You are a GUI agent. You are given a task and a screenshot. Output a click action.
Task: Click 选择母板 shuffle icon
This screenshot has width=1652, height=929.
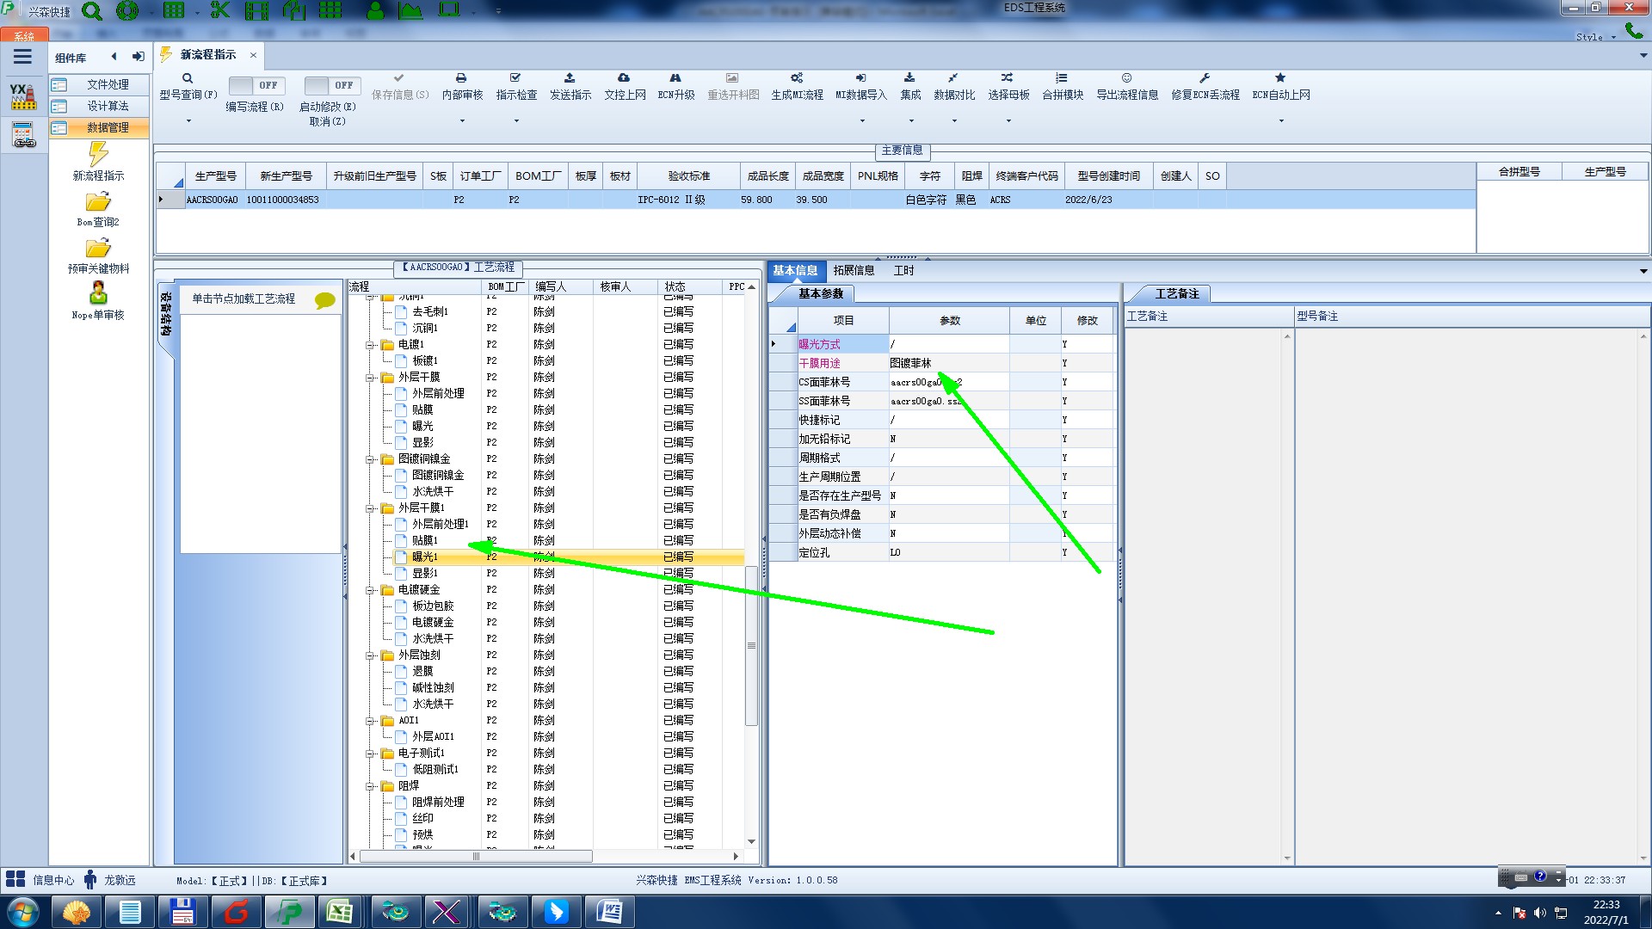(1008, 77)
